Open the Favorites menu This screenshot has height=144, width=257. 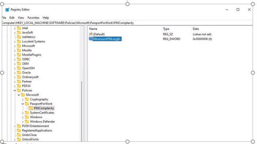click(x=33, y=18)
